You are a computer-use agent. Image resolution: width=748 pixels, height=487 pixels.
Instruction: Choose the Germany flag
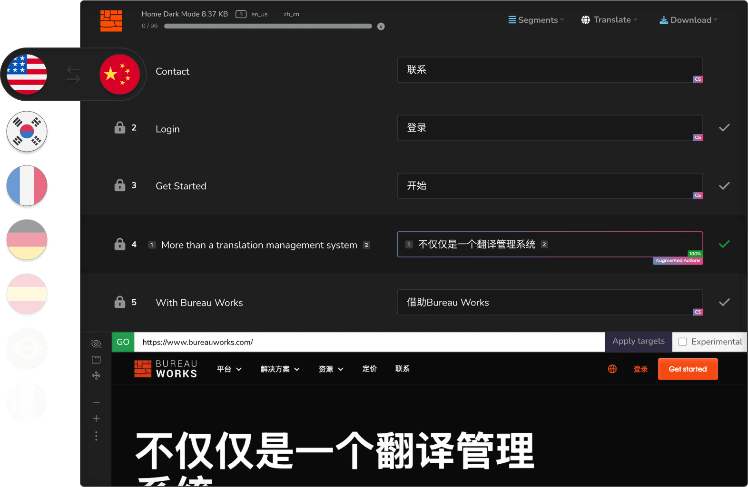pyautogui.click(x=27, y=239)
